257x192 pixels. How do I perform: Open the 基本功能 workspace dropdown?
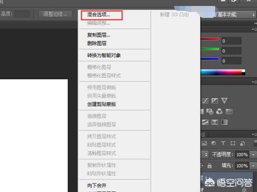[x=236, y=15]
